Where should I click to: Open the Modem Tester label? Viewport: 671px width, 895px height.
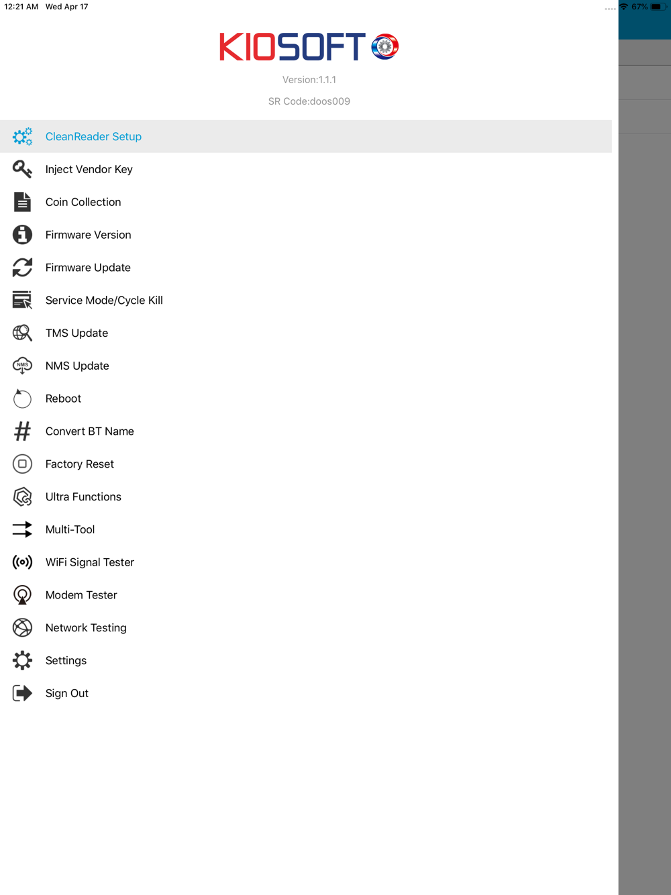[81, 595]
